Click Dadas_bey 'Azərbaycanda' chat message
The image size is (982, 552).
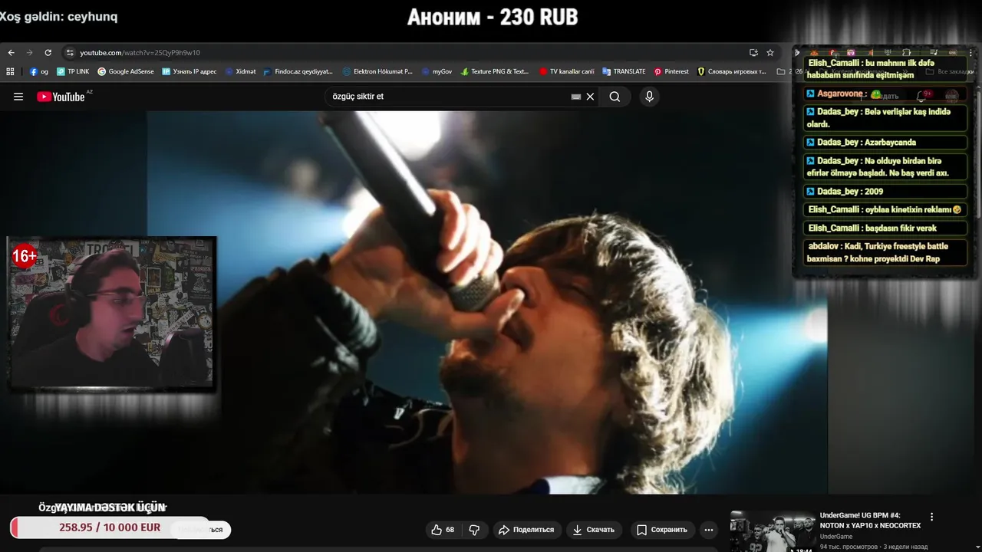886,143
